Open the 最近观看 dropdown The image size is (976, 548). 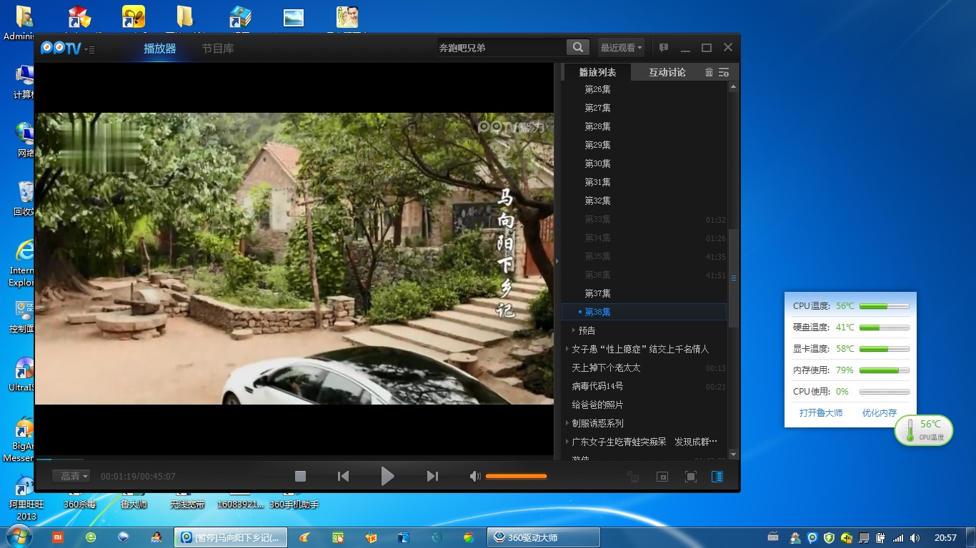click(621, 48)
